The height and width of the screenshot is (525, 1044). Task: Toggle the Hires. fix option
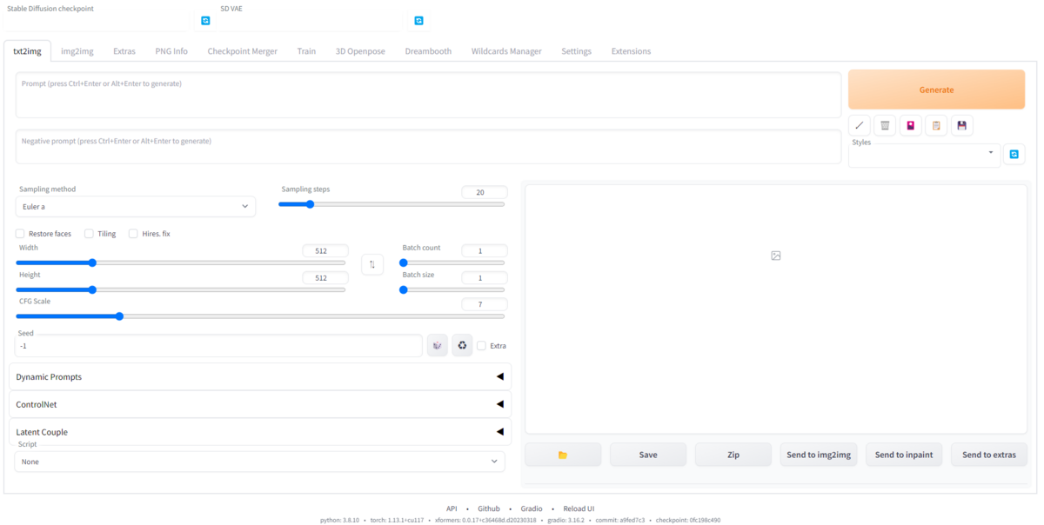pos(133,234)
